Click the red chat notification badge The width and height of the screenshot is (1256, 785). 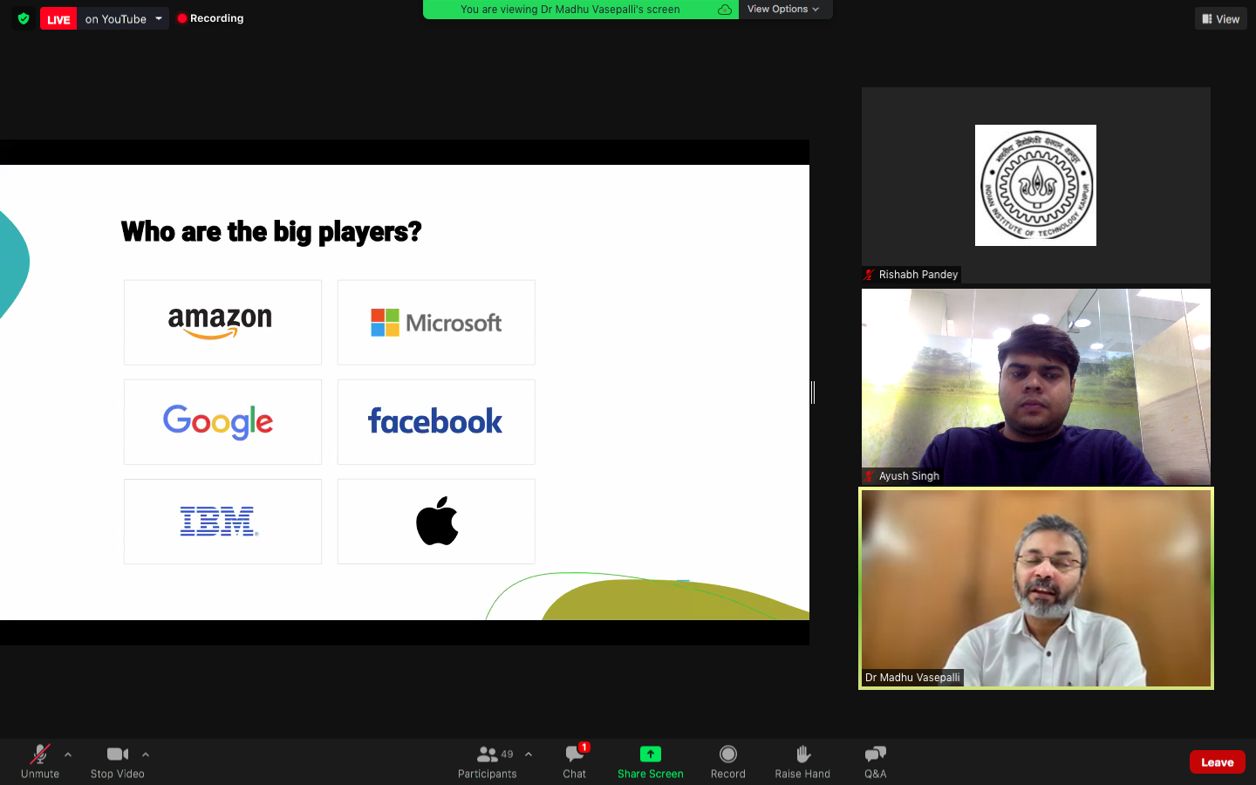tap(584, 747)
